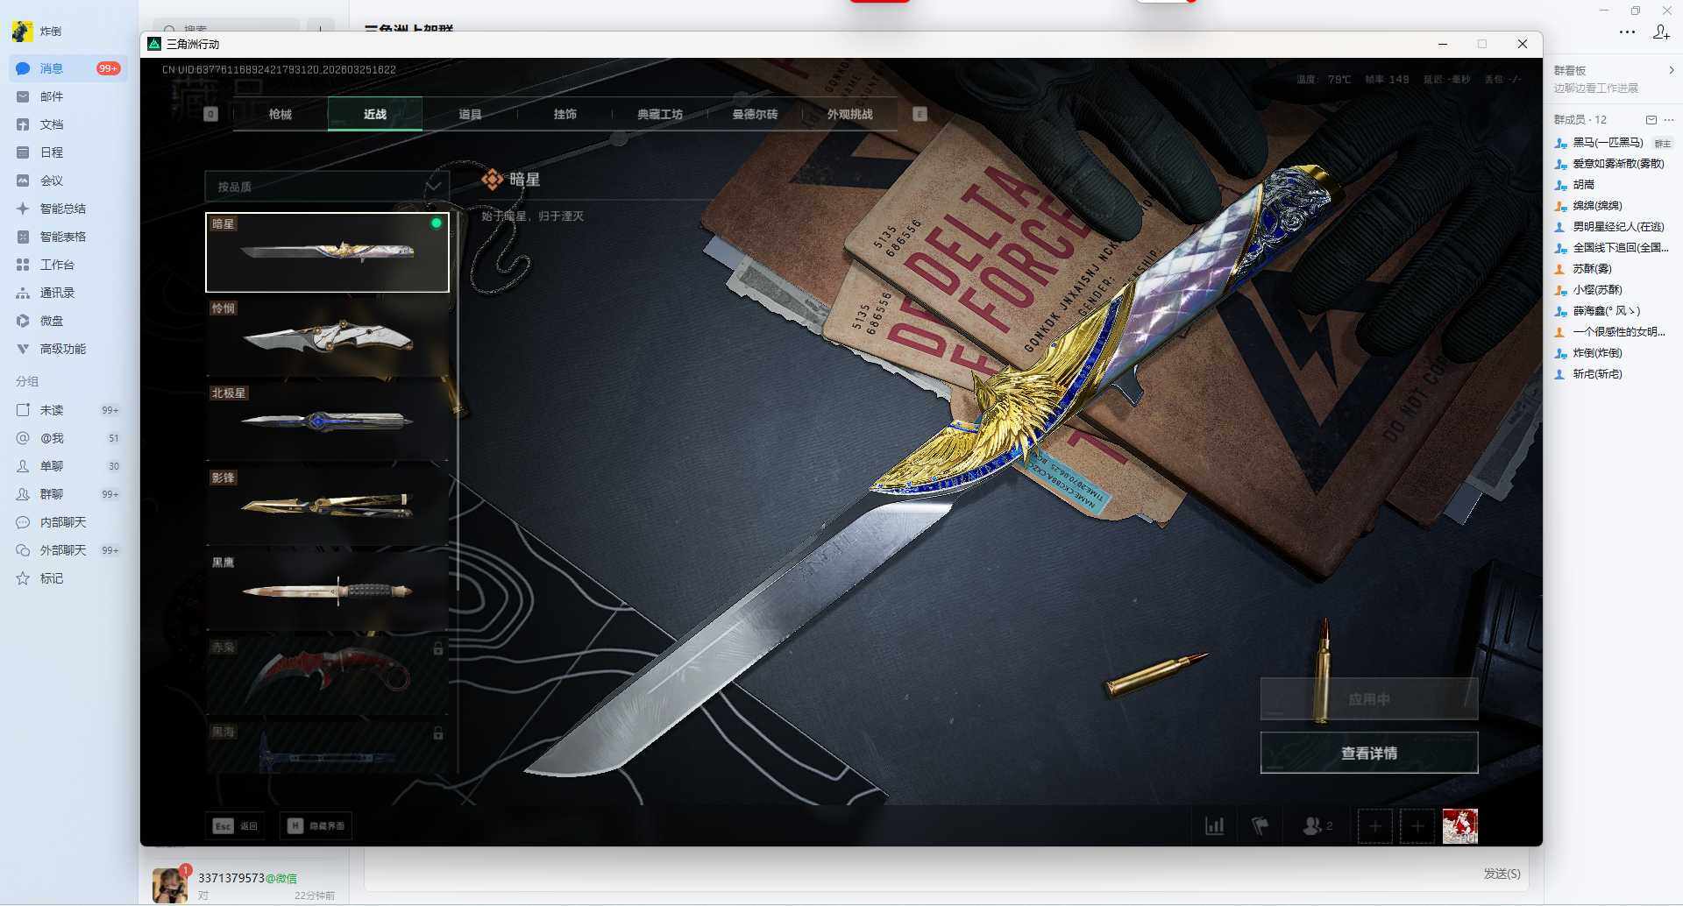Open the chat header more options menu
Image resolution: width=1683 pixels, height=906 pixels.
[1627, 32]
